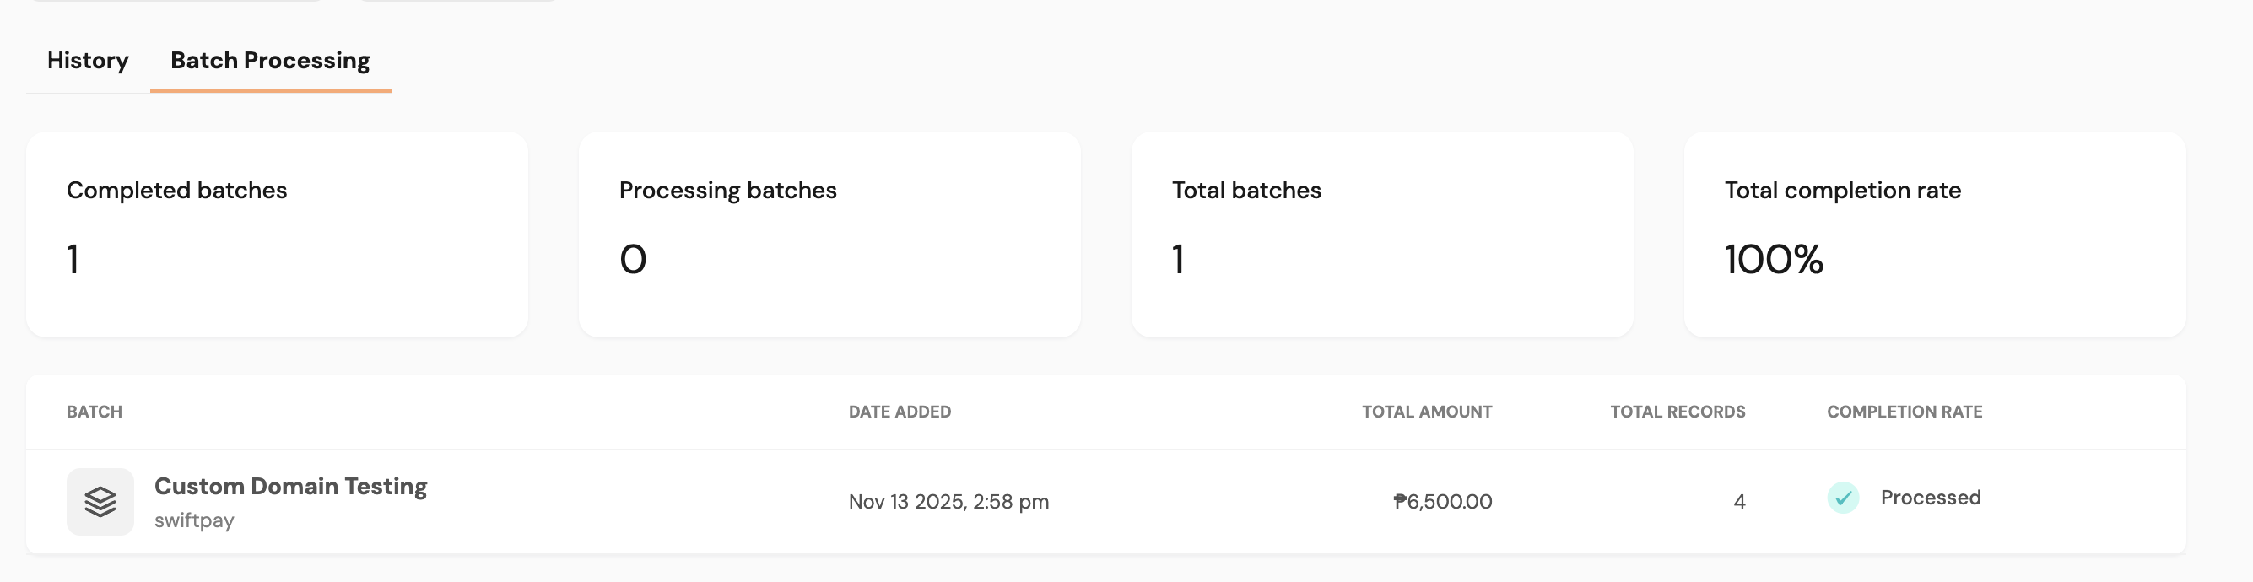The height and width of the screenshot is (582, 2253).
Task: Click the batch layers stack icon
Action: pyautogui.click(x=100, y=502)
